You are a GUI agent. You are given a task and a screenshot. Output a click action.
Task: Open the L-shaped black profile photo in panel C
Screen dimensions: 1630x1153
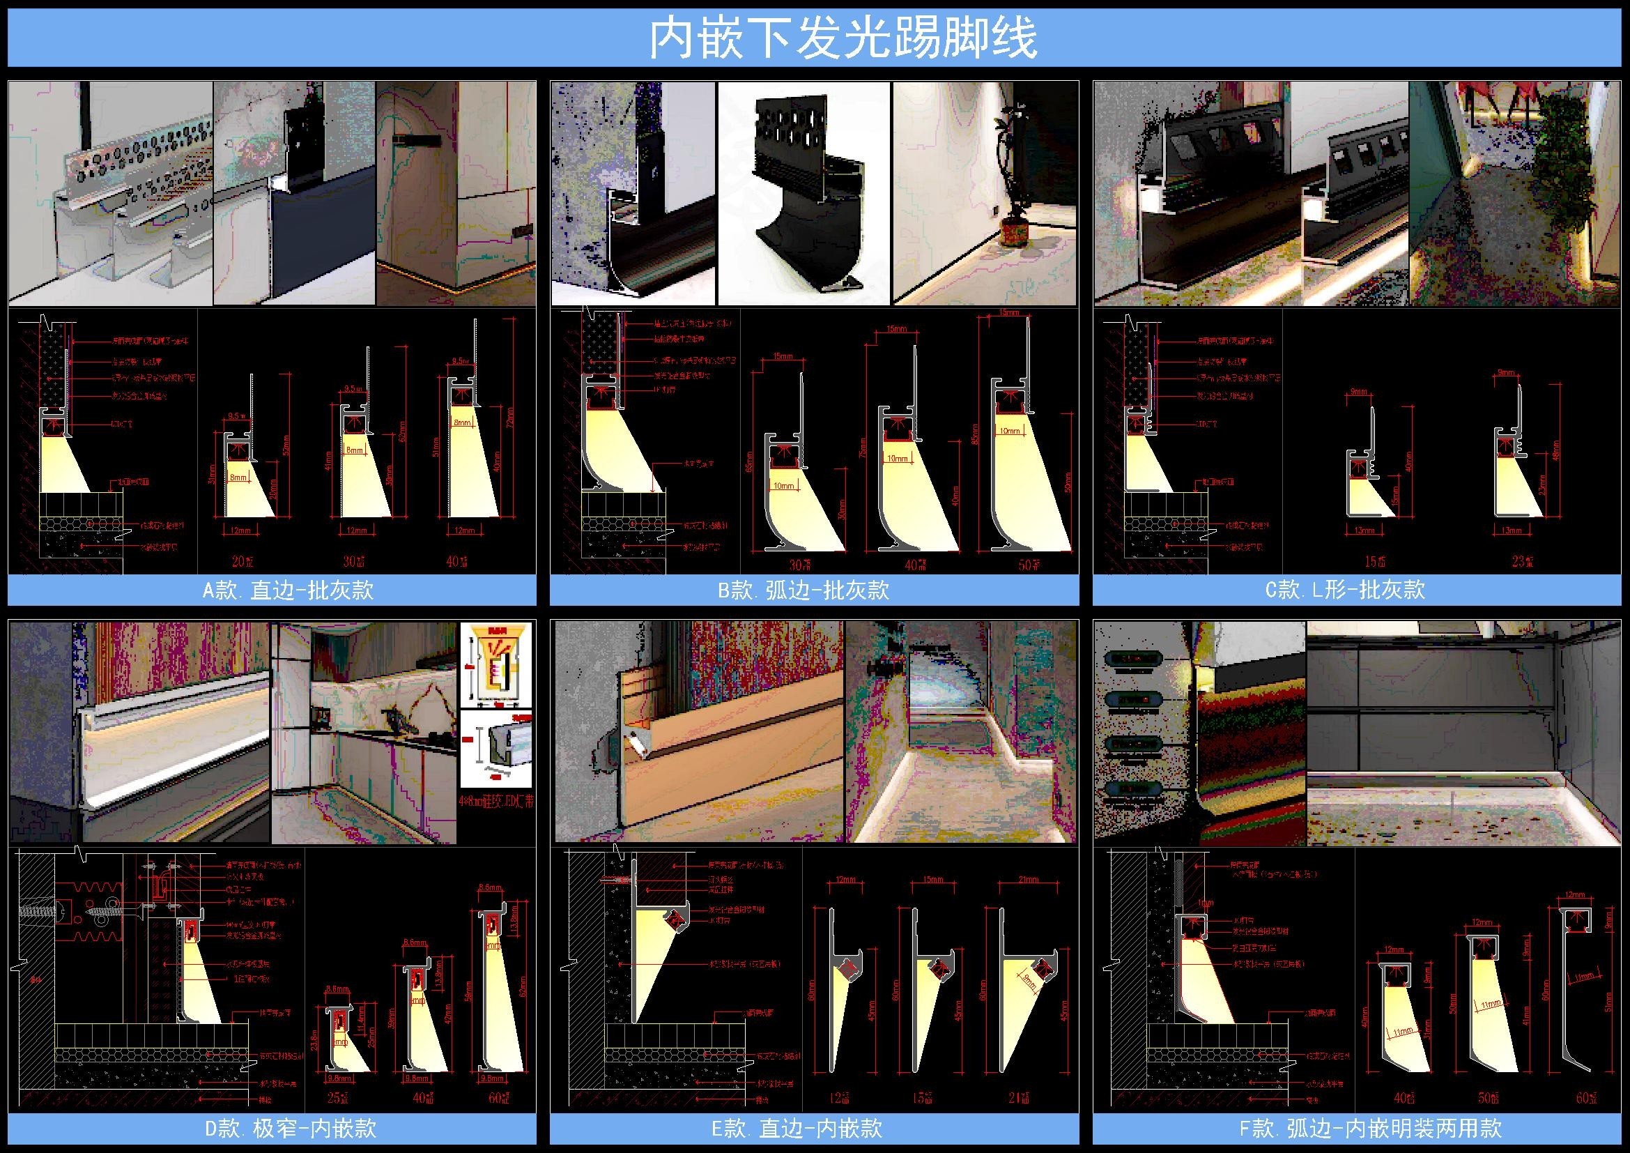click(1251, 193)
